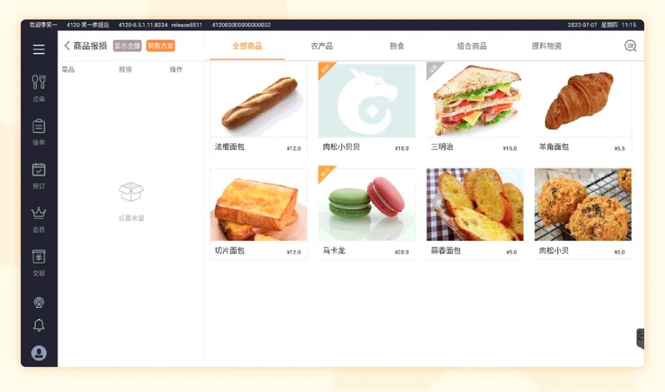Click the broadcast signal icon in sidebar

click(39, 302)
